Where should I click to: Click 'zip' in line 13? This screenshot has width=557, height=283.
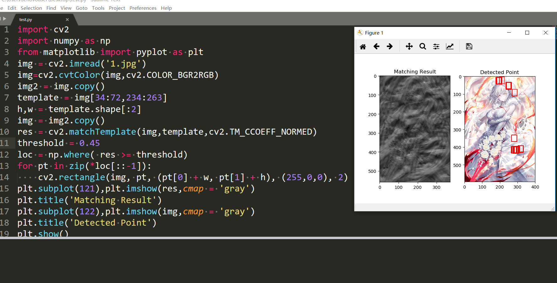pos(77,166)
